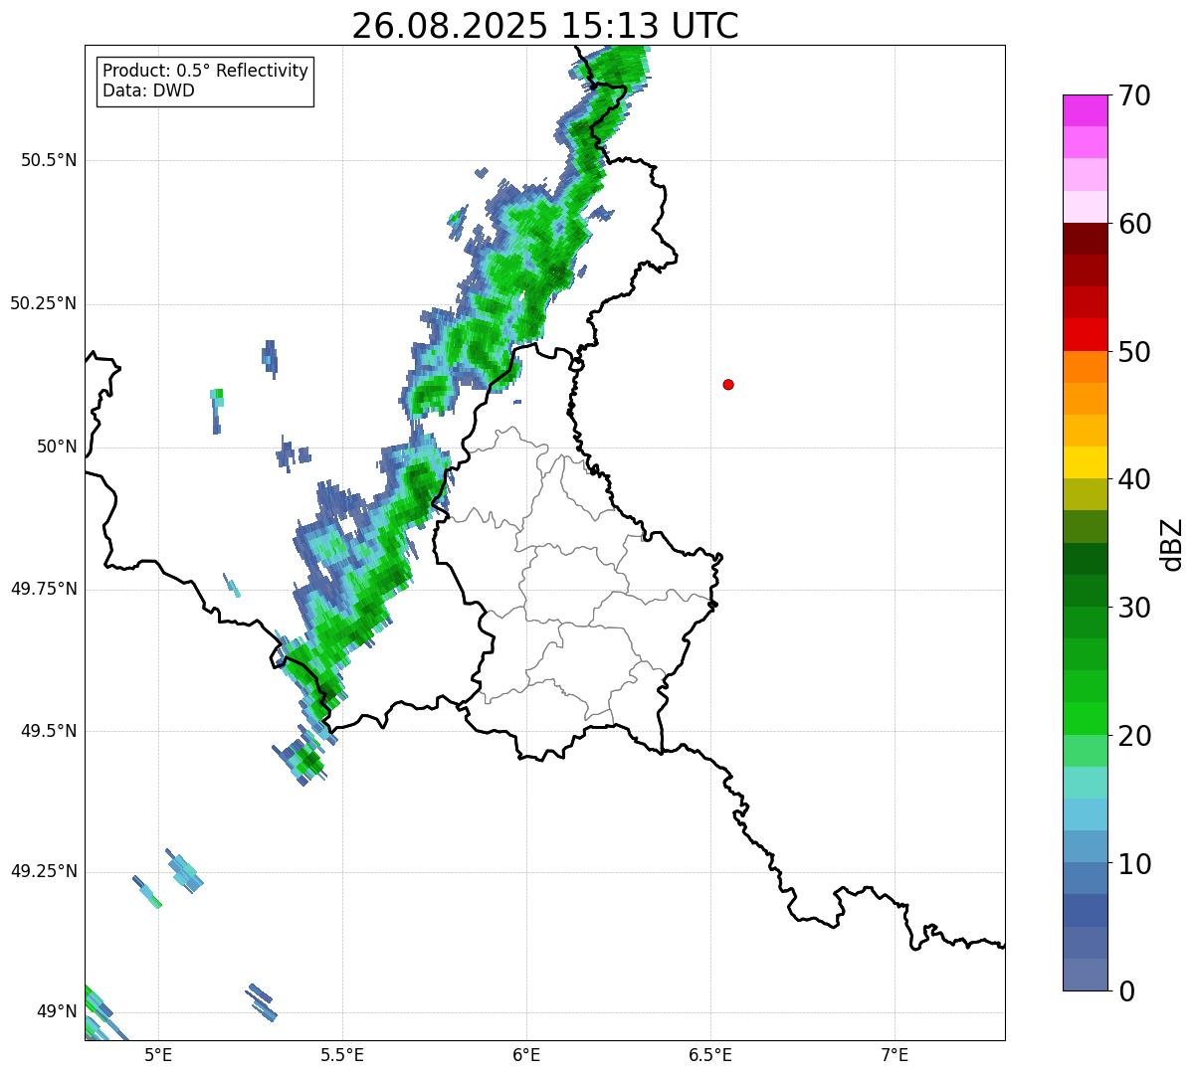Screen dimensions: 1196x1075
Task: Click the Product: 0.5° Reflectivity text
Action: pos(205,72)
